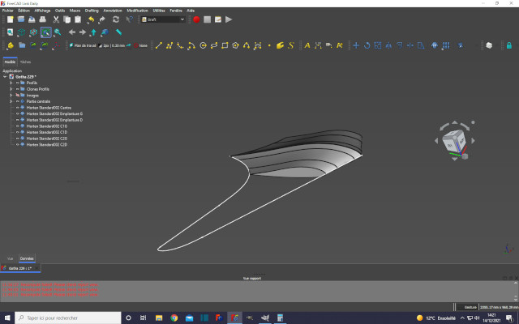Click the Windows search box

pos(68,318)
